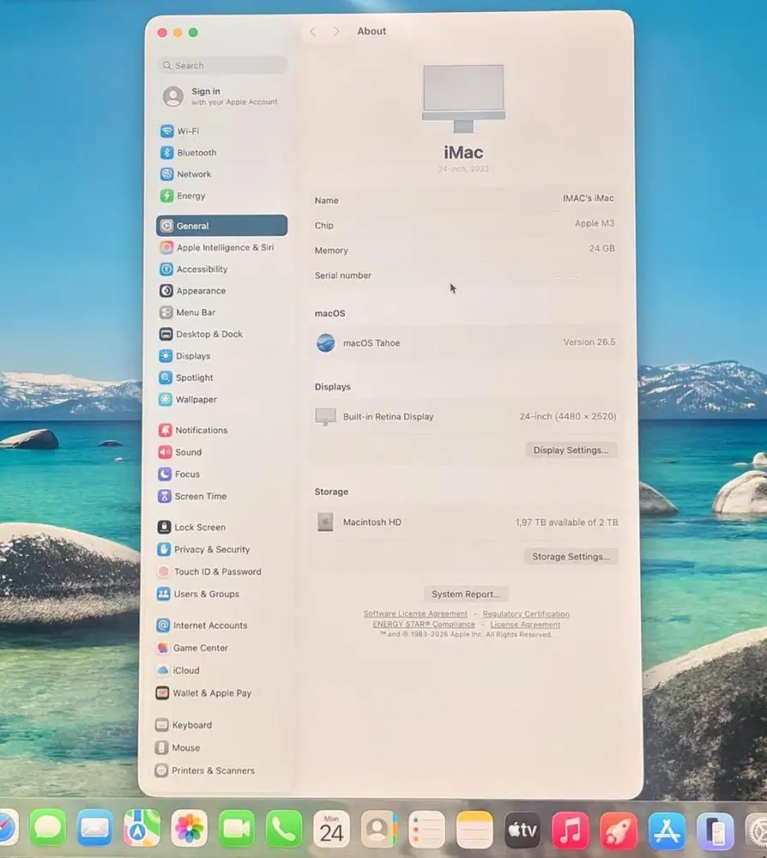Image resolution: width=767 pixels, height=858 pixels.
Task: Open Notes from the Dock
Action: click(x=474, y=830)
